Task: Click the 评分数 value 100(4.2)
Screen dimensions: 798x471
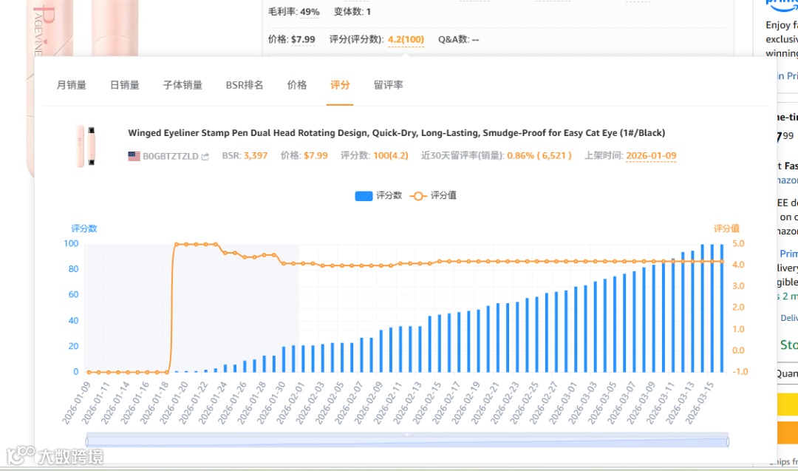Action: pos(391,156)
